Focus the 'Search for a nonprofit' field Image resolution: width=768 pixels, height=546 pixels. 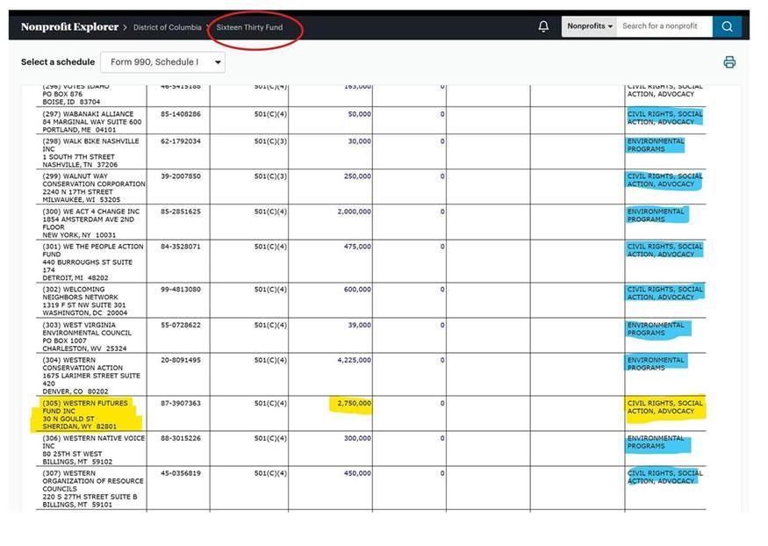pos(664,26)
